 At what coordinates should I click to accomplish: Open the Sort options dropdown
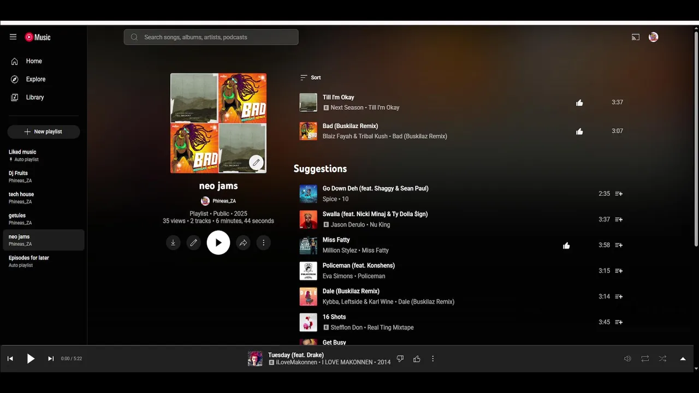tap(311, 78)
